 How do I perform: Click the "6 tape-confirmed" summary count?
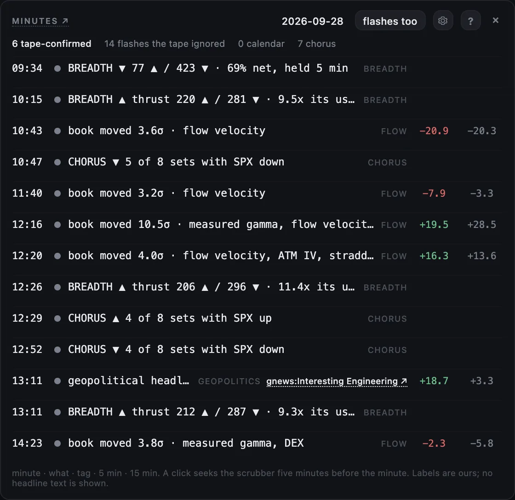(51, 44)
